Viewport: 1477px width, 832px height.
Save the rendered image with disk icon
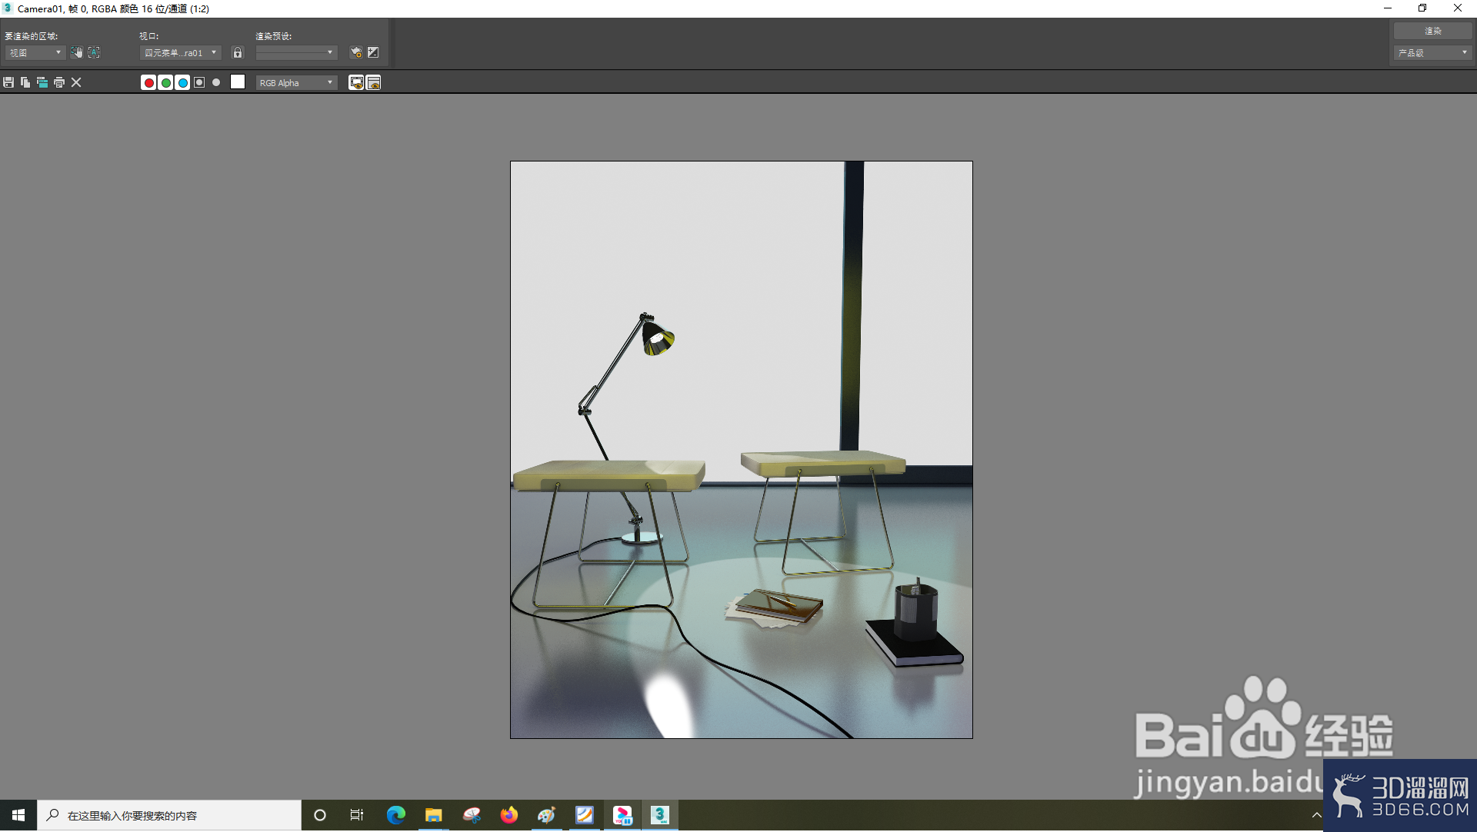8,83
